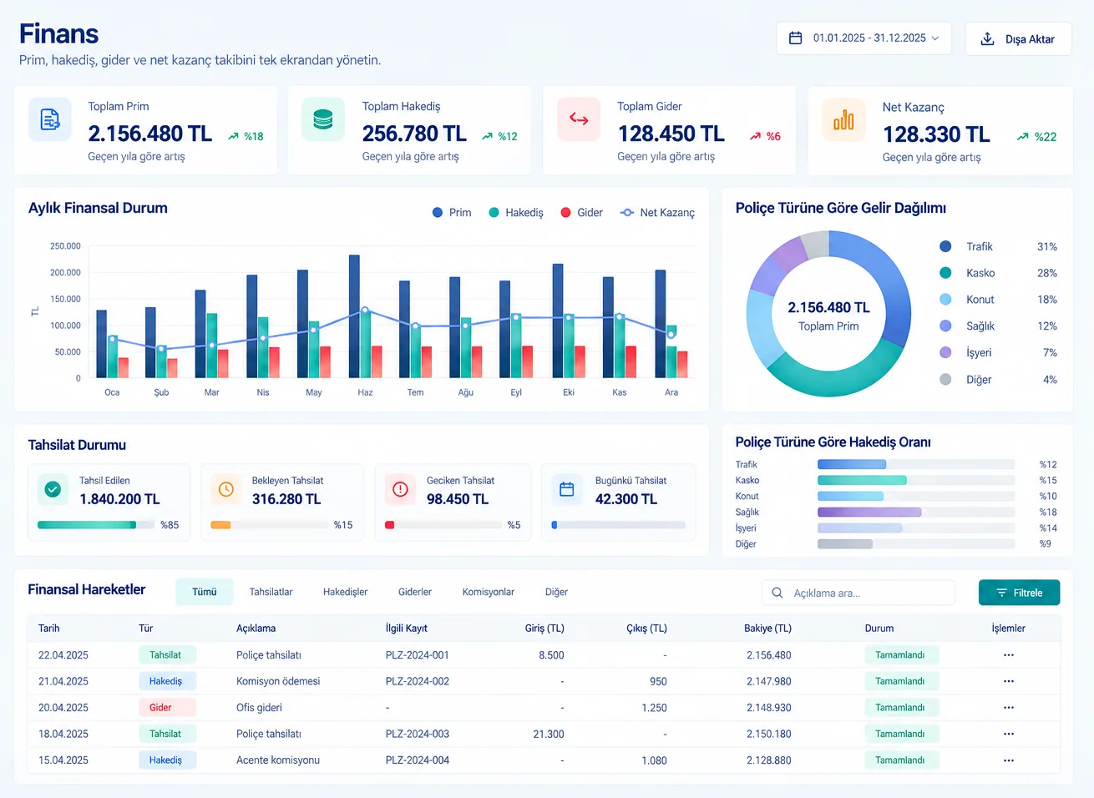Click the Toplam Prim document icon
Screen dimensions: 1094x798
[50, 119]
